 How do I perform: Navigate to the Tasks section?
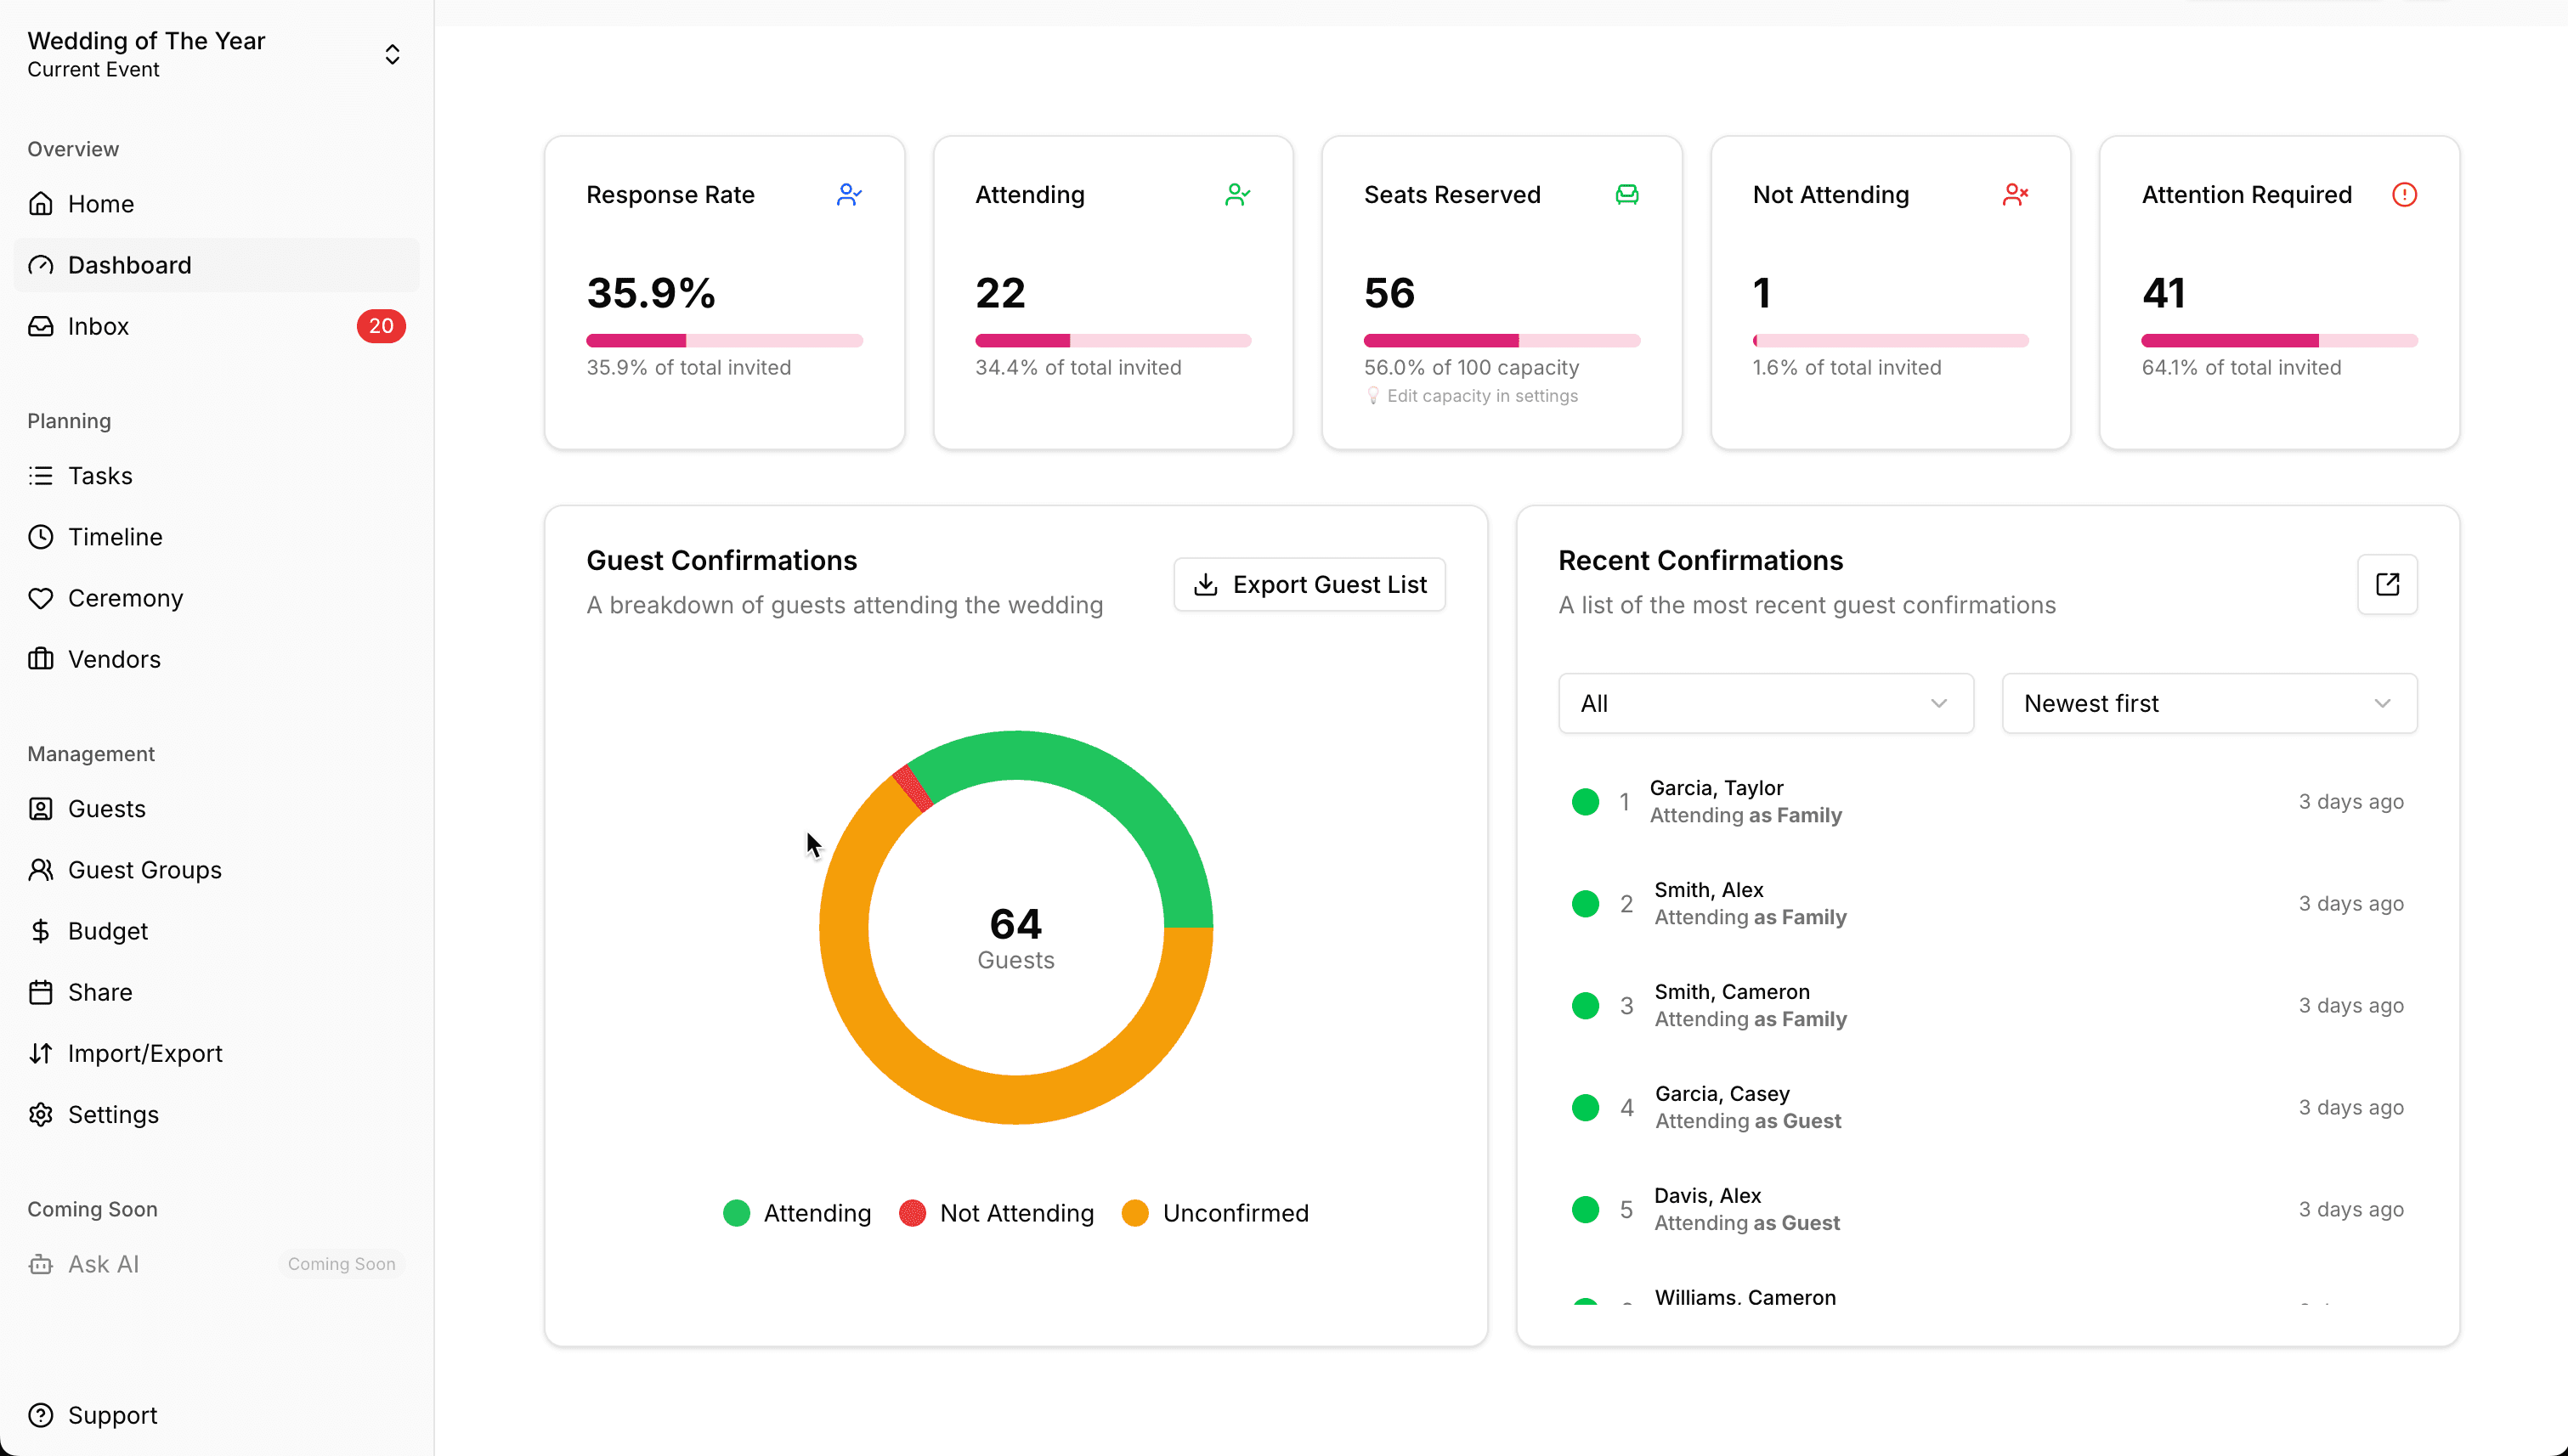[x=100, y=475]
